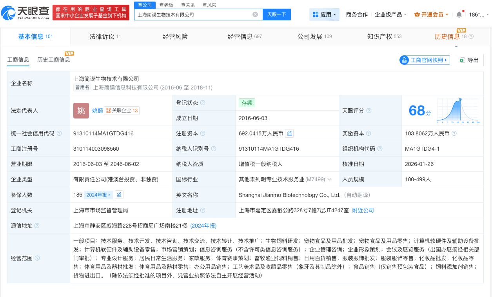Click the notification bell icon
This screenshot has height=297, width=492.
pyautogui.click(x=459, y=15)
